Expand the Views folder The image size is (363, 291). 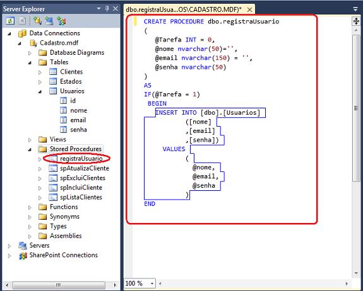coord(30,140)
